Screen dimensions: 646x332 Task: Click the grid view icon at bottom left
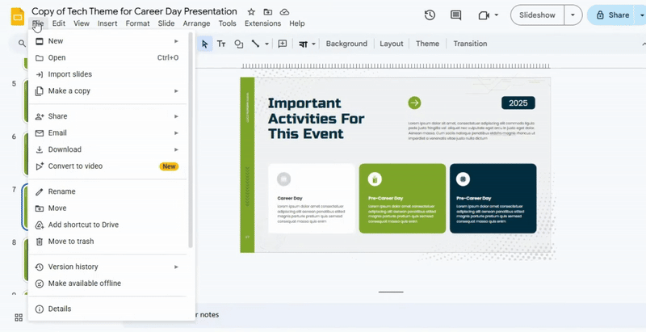[18, 317]
